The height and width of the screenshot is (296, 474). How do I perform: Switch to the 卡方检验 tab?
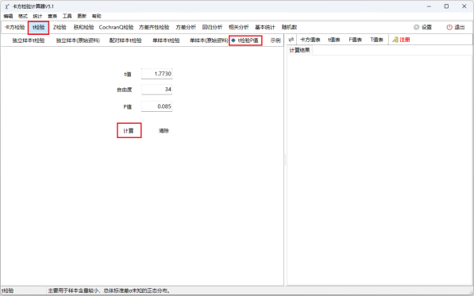15,27
